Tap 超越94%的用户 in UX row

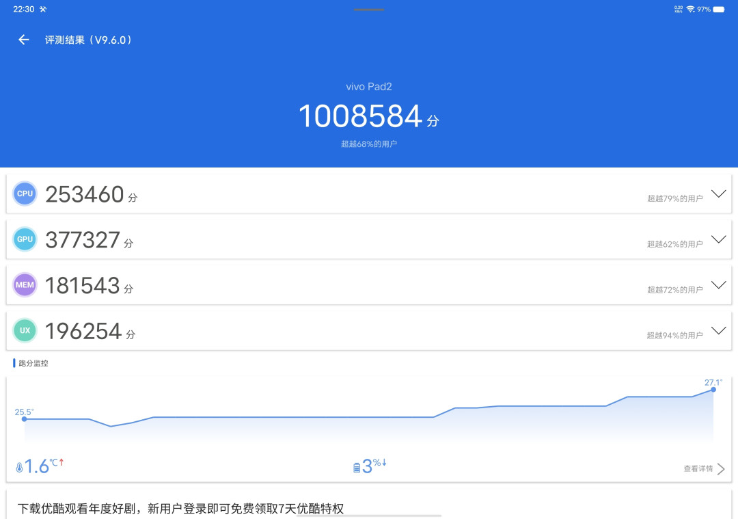click(x=675, y=336)
